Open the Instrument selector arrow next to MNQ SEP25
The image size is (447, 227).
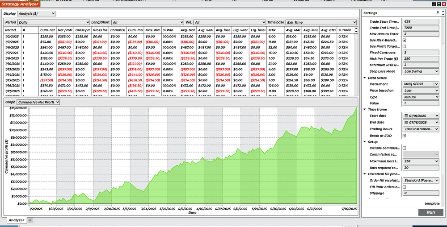[436, 84]
